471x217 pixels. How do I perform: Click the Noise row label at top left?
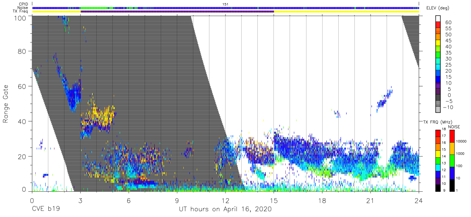pyautogui.click(x=23, y=8)
